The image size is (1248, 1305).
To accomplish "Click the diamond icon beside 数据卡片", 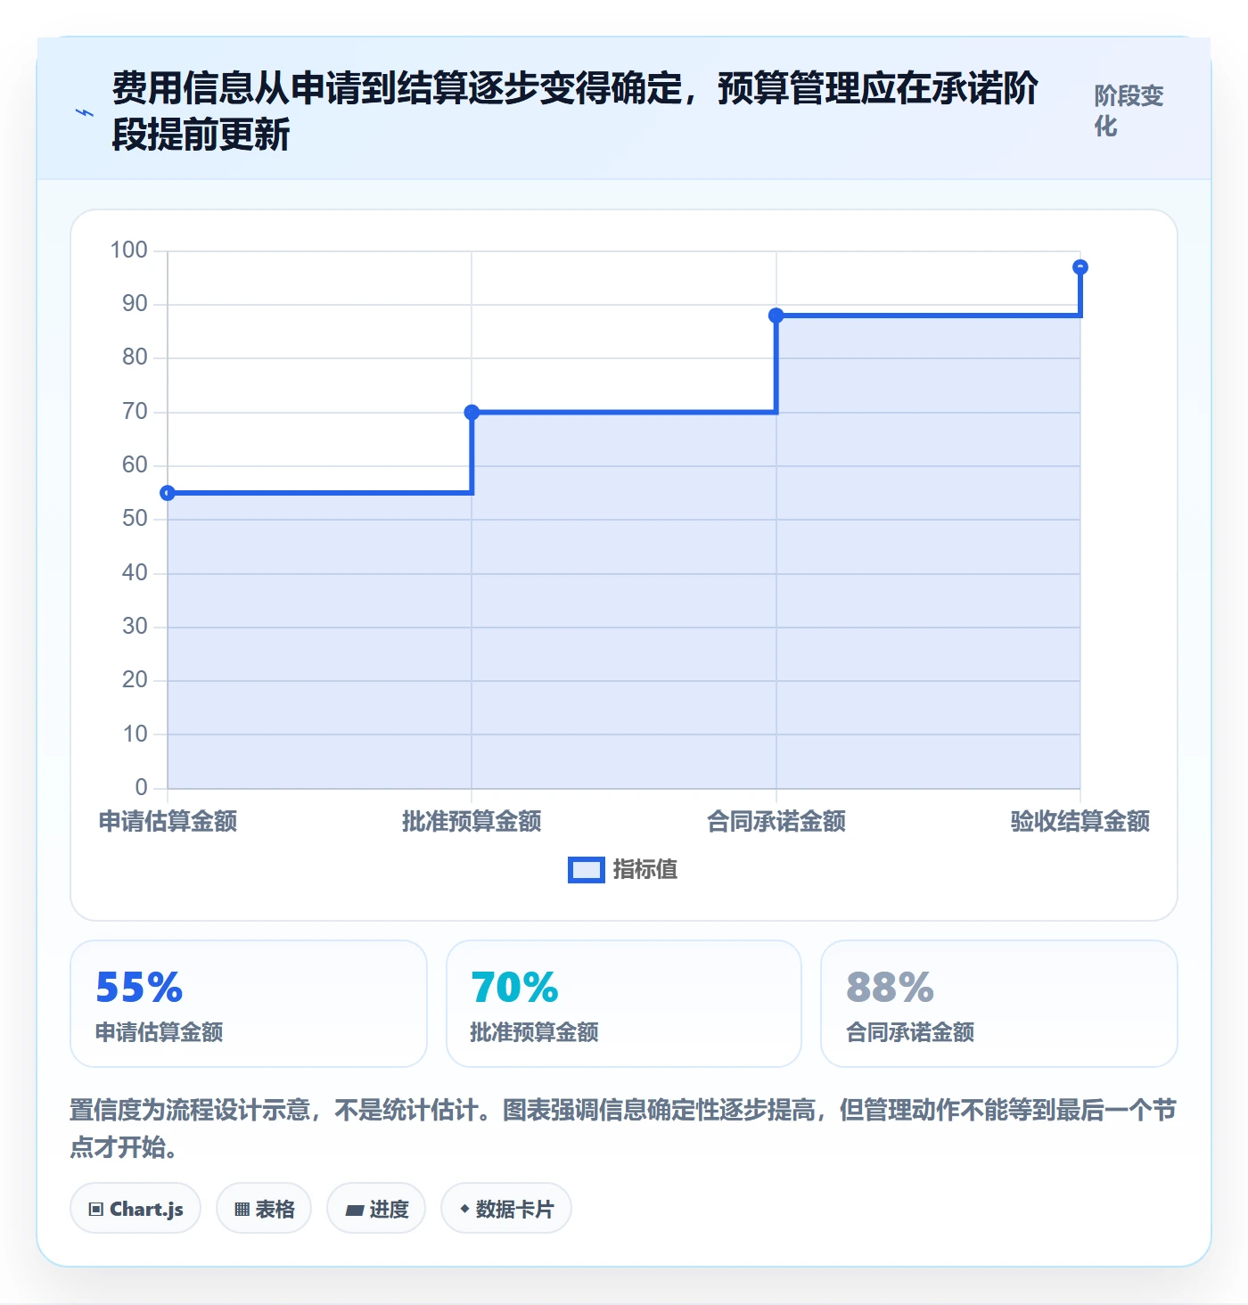I will (464, 1209).
